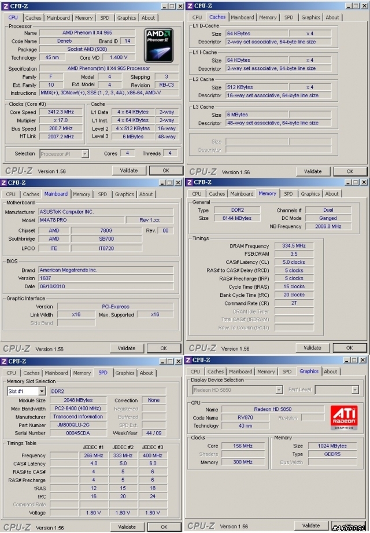This screenshot has height=533, width=370.
Task: Click the BIOS date 06/10/2010
Action: click(106, 286)
